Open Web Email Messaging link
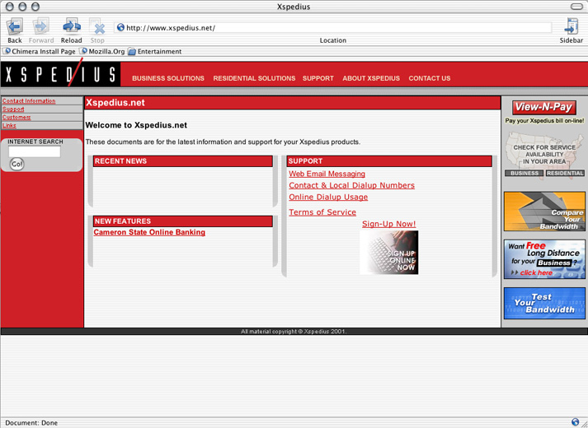This screenshot has height=428, width=588. click(327, 174)
